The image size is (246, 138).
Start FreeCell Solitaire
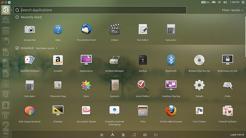(228, 111)
